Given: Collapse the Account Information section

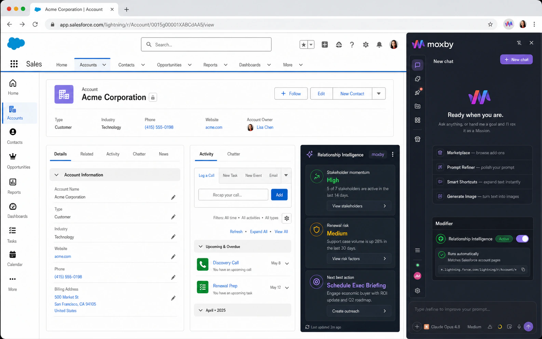Looking at the screenshot, I should point(56,175).
